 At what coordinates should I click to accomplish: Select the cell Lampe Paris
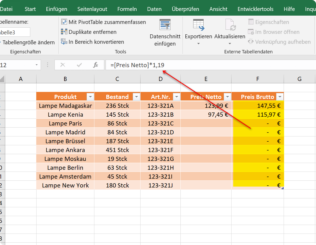click(65, 123)
